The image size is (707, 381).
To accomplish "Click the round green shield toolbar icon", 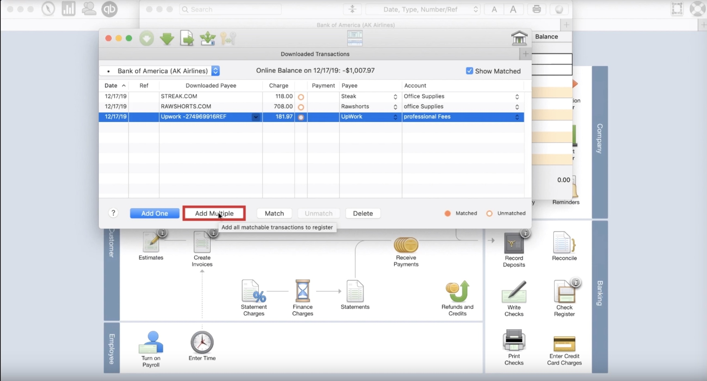I will pyautogui.click(x=146, y=38).
